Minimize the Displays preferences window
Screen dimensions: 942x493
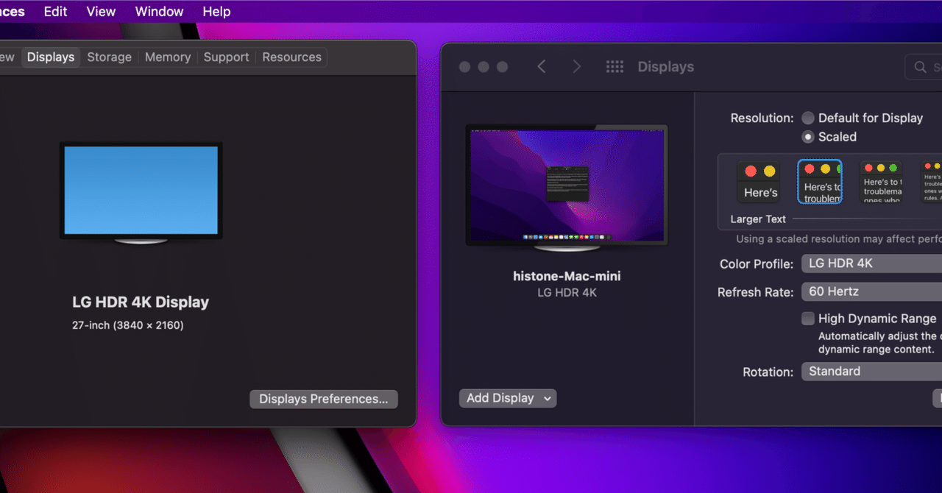click(484, 67)
